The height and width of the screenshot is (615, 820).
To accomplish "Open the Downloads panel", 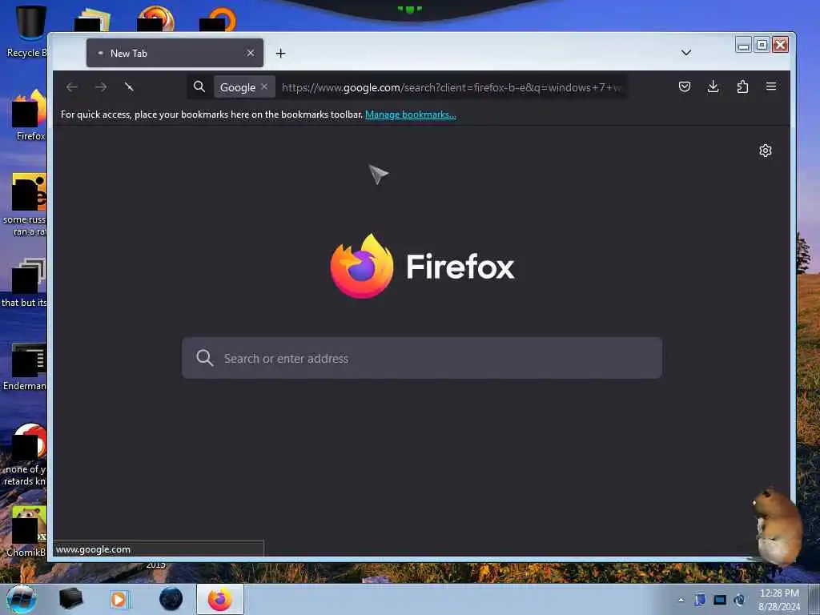I will pos(713,86).
